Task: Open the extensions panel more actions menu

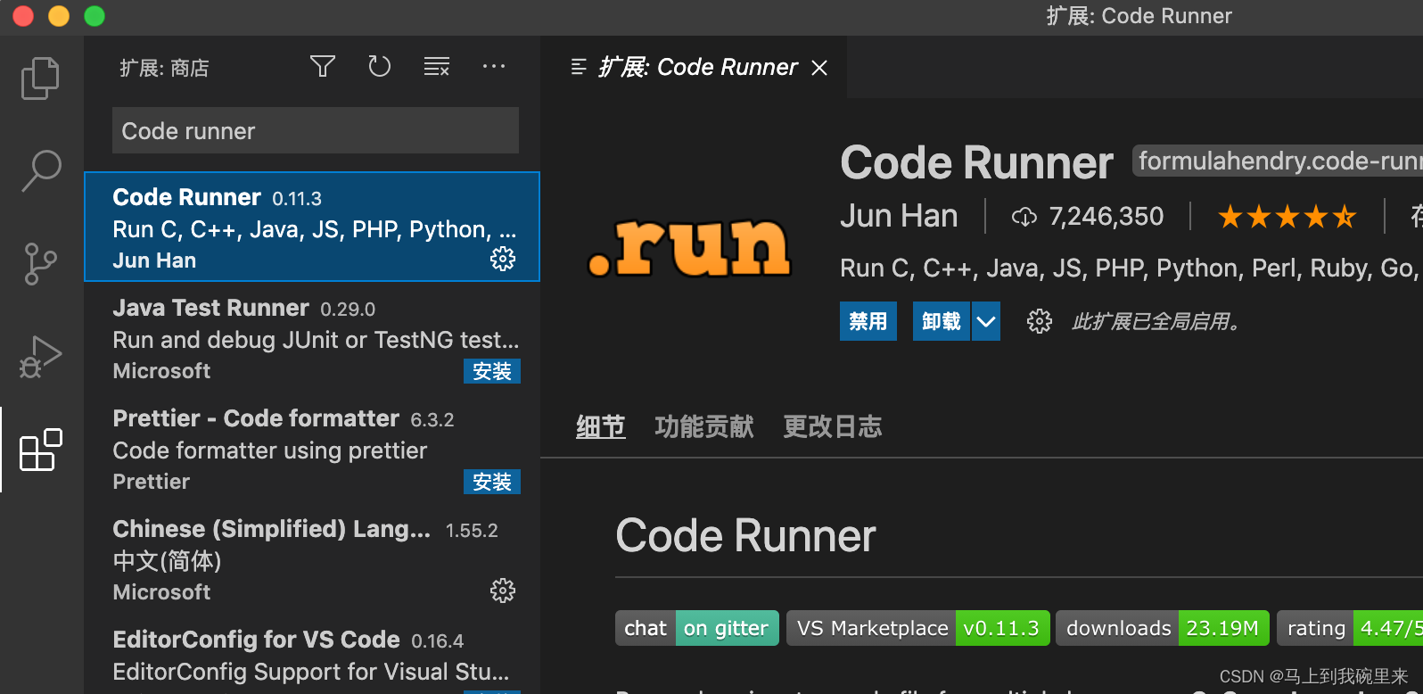Action: coord(494,67)
